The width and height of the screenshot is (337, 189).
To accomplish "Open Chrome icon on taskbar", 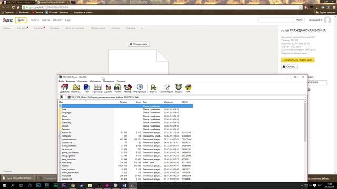I will click(x=73, y=185).
